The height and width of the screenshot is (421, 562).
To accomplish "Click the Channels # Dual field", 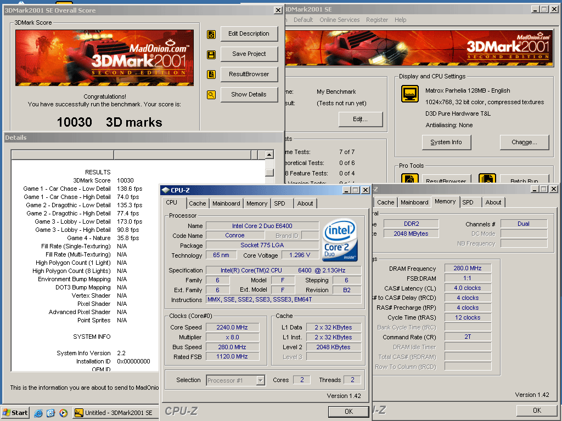I will (523, 224).
